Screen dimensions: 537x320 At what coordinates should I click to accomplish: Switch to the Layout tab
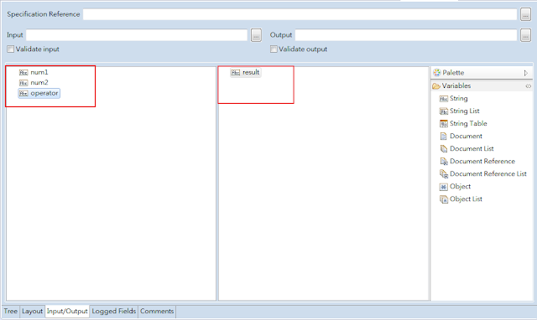click(32, 311)
